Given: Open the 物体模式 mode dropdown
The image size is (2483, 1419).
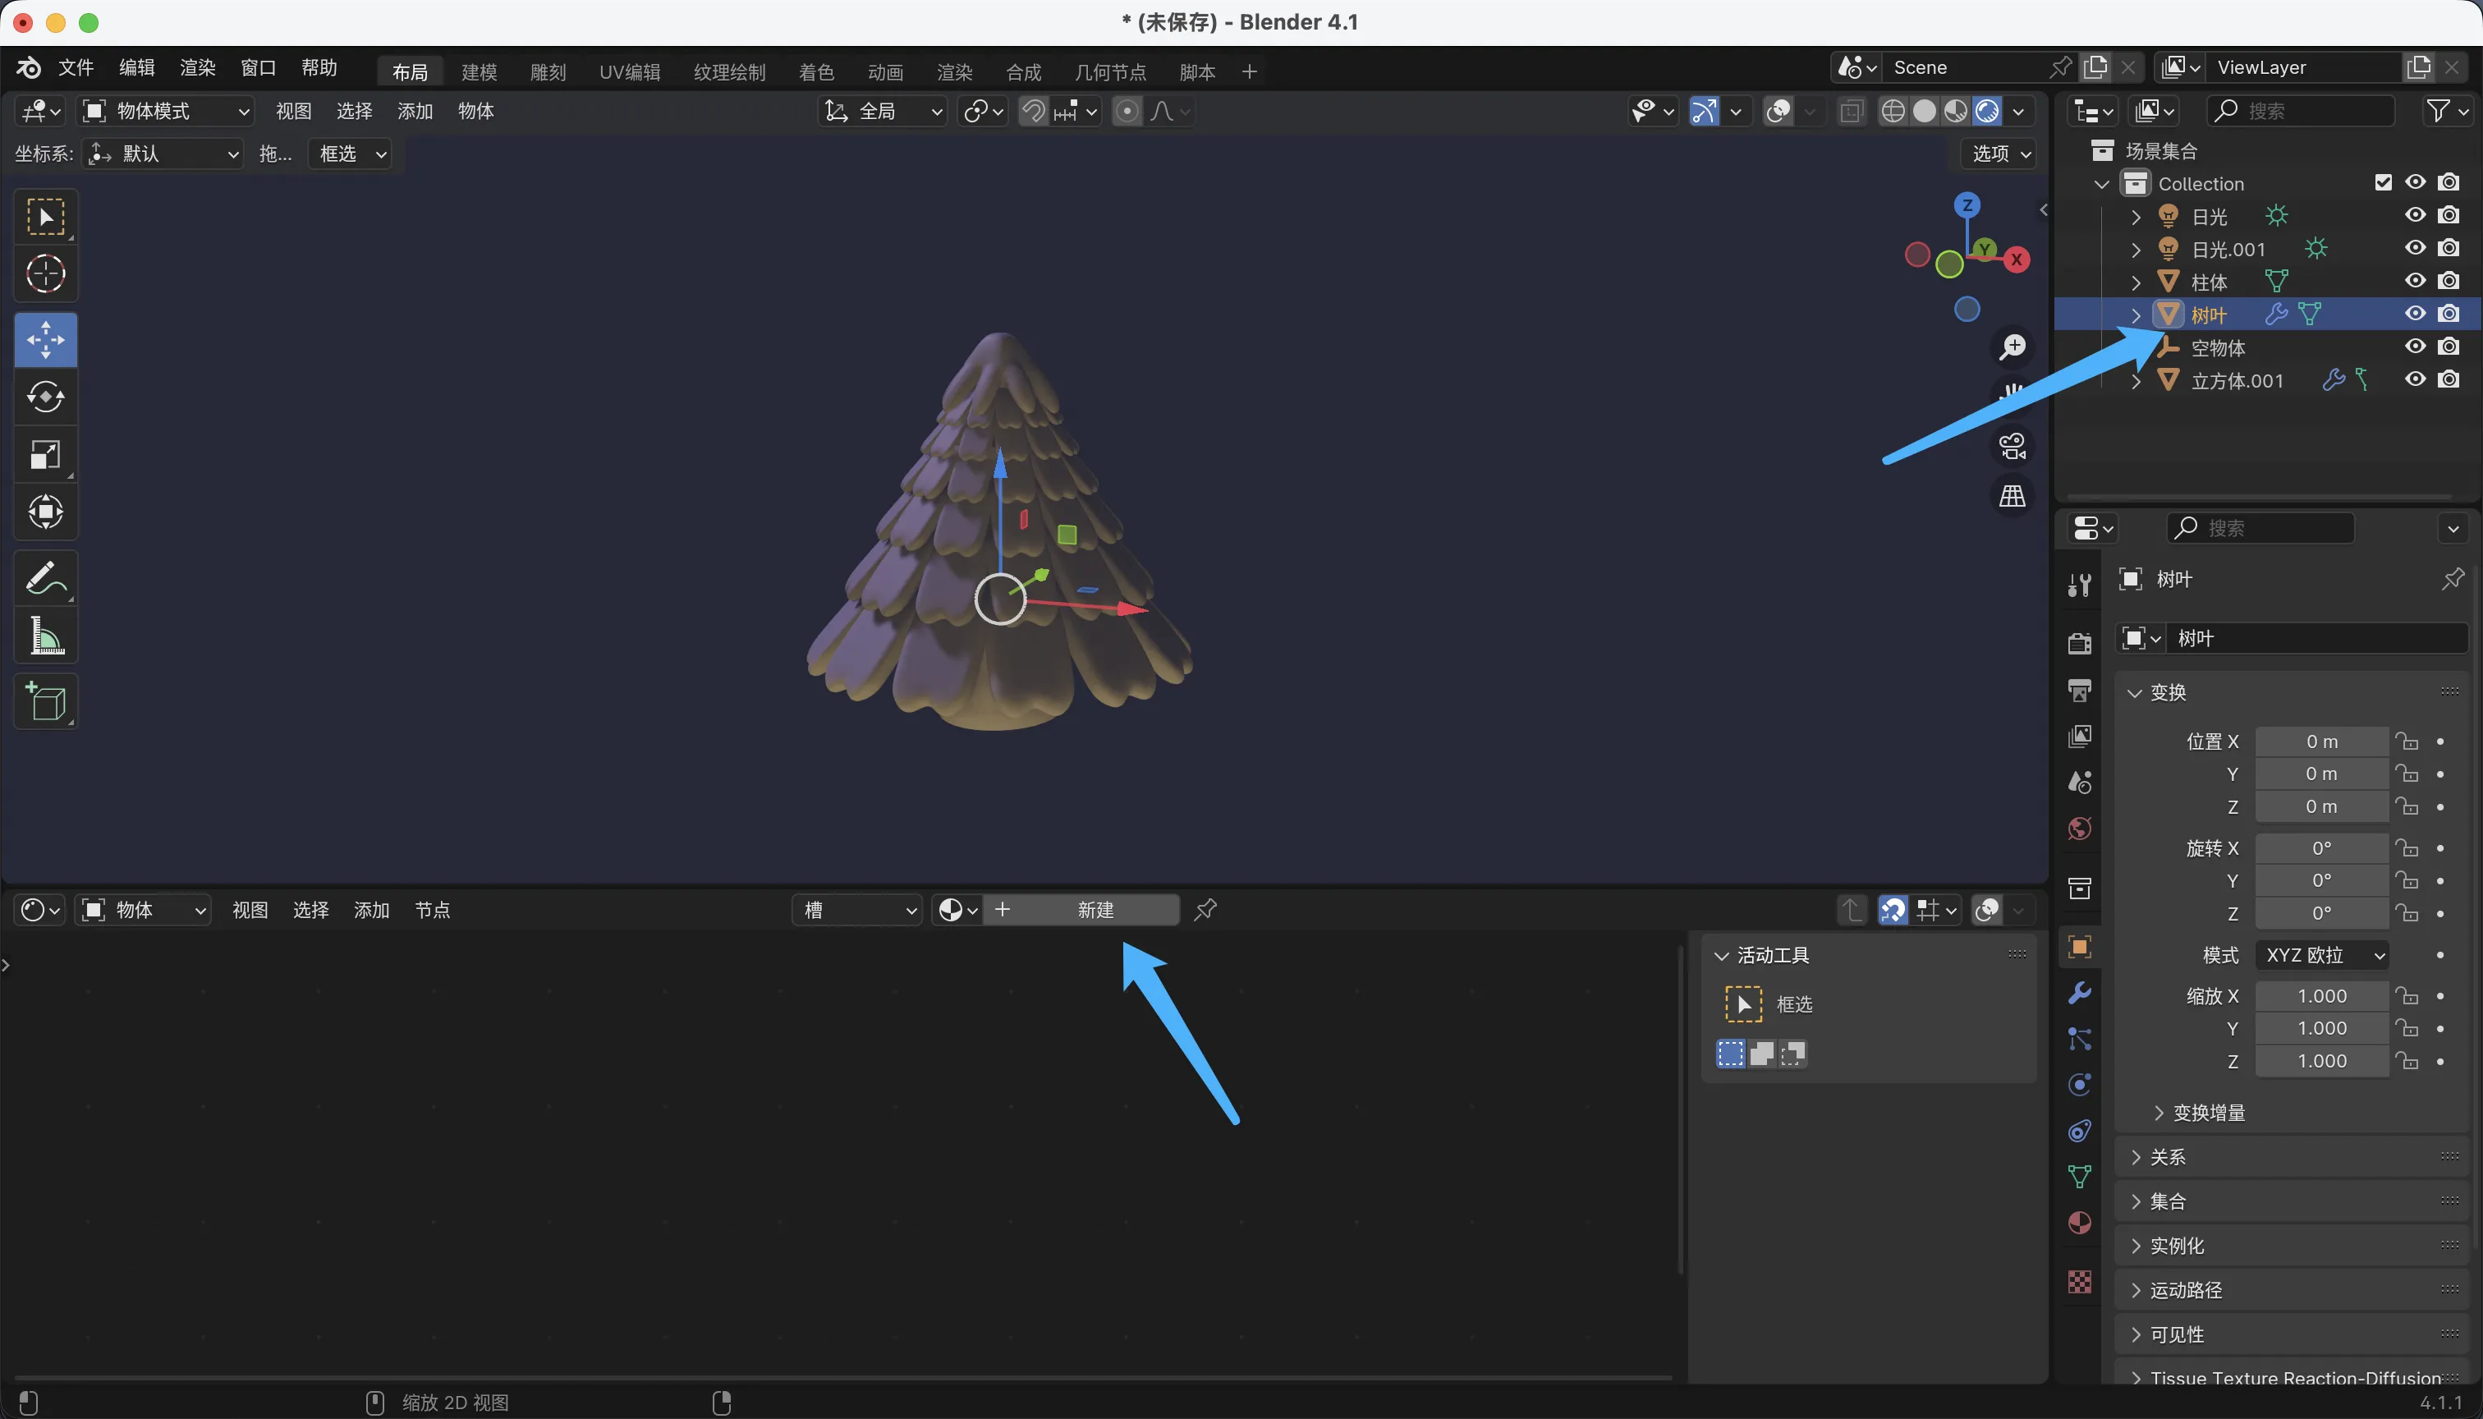Looking at the screenshot, I should coord(166,111).
